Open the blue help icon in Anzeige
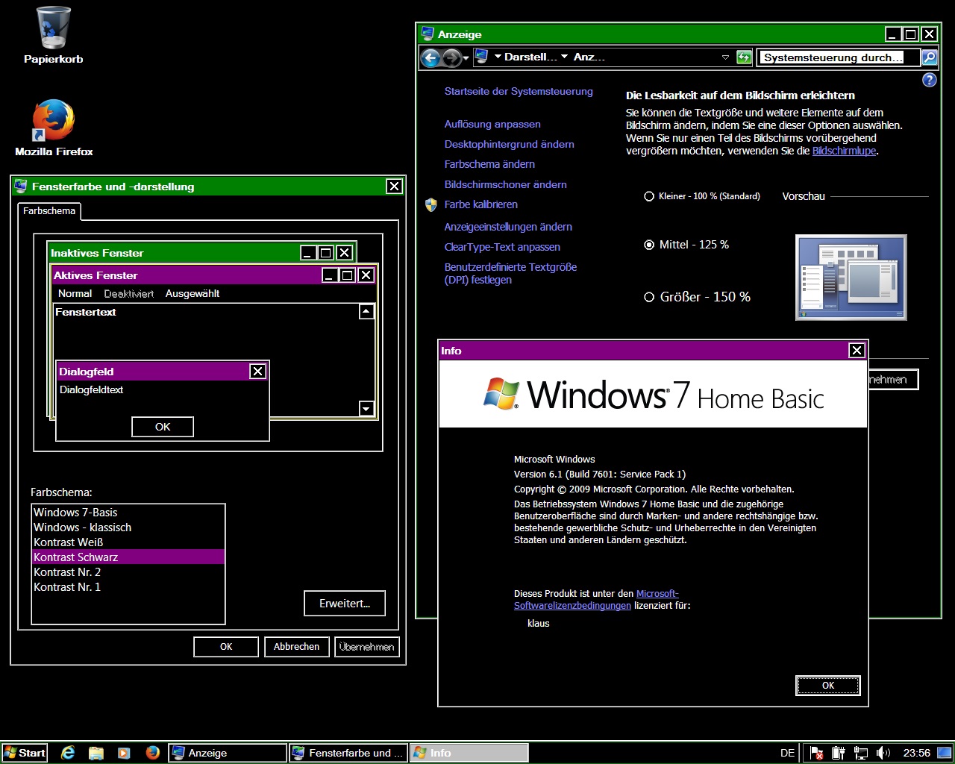Screen dimensions: 955x764 click(929, 80)
